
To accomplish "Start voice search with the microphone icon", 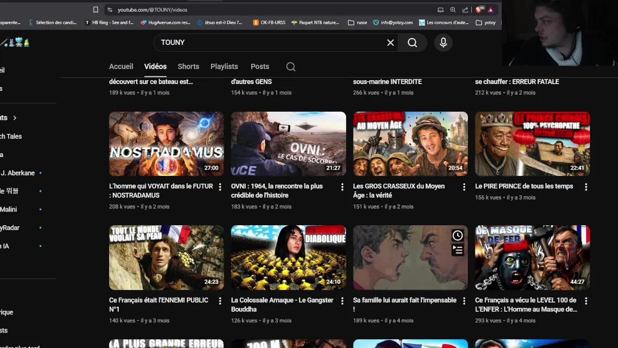I will click(x=443, y=43).
